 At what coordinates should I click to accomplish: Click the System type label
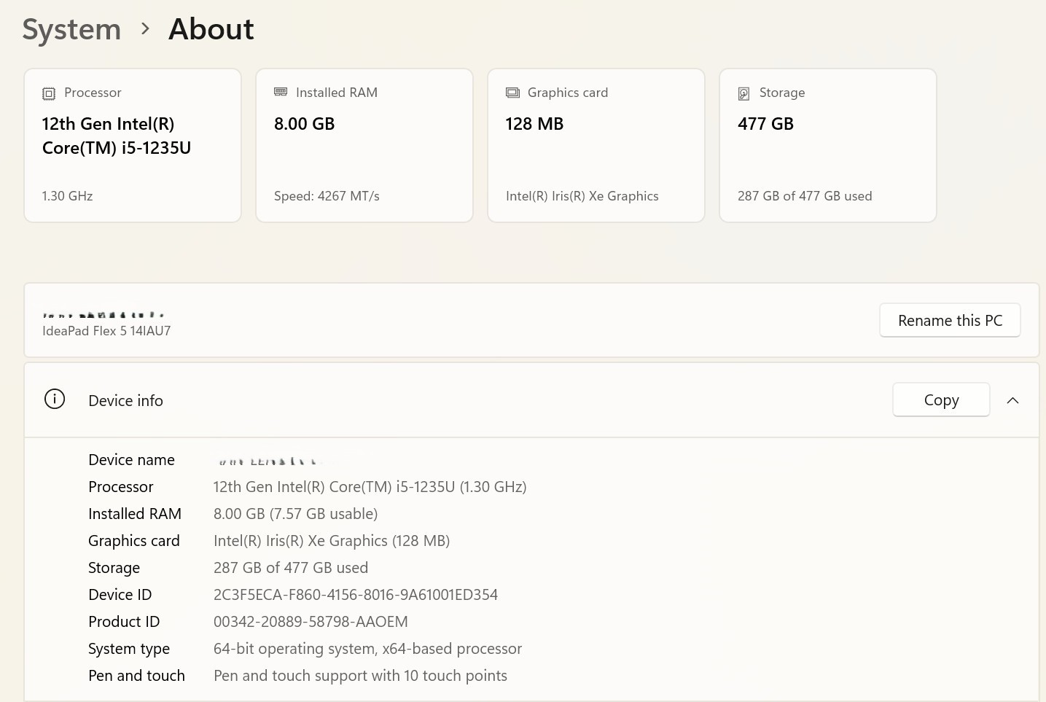[129, 649]
